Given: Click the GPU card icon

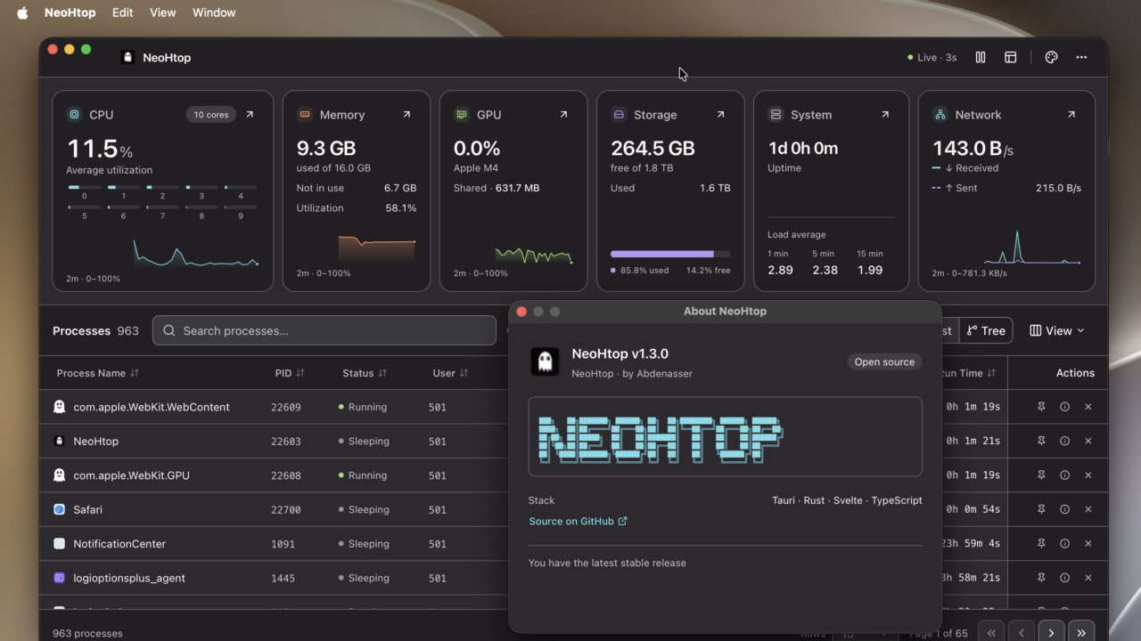Looking at the screenshot, I should (x=462, y=114).
